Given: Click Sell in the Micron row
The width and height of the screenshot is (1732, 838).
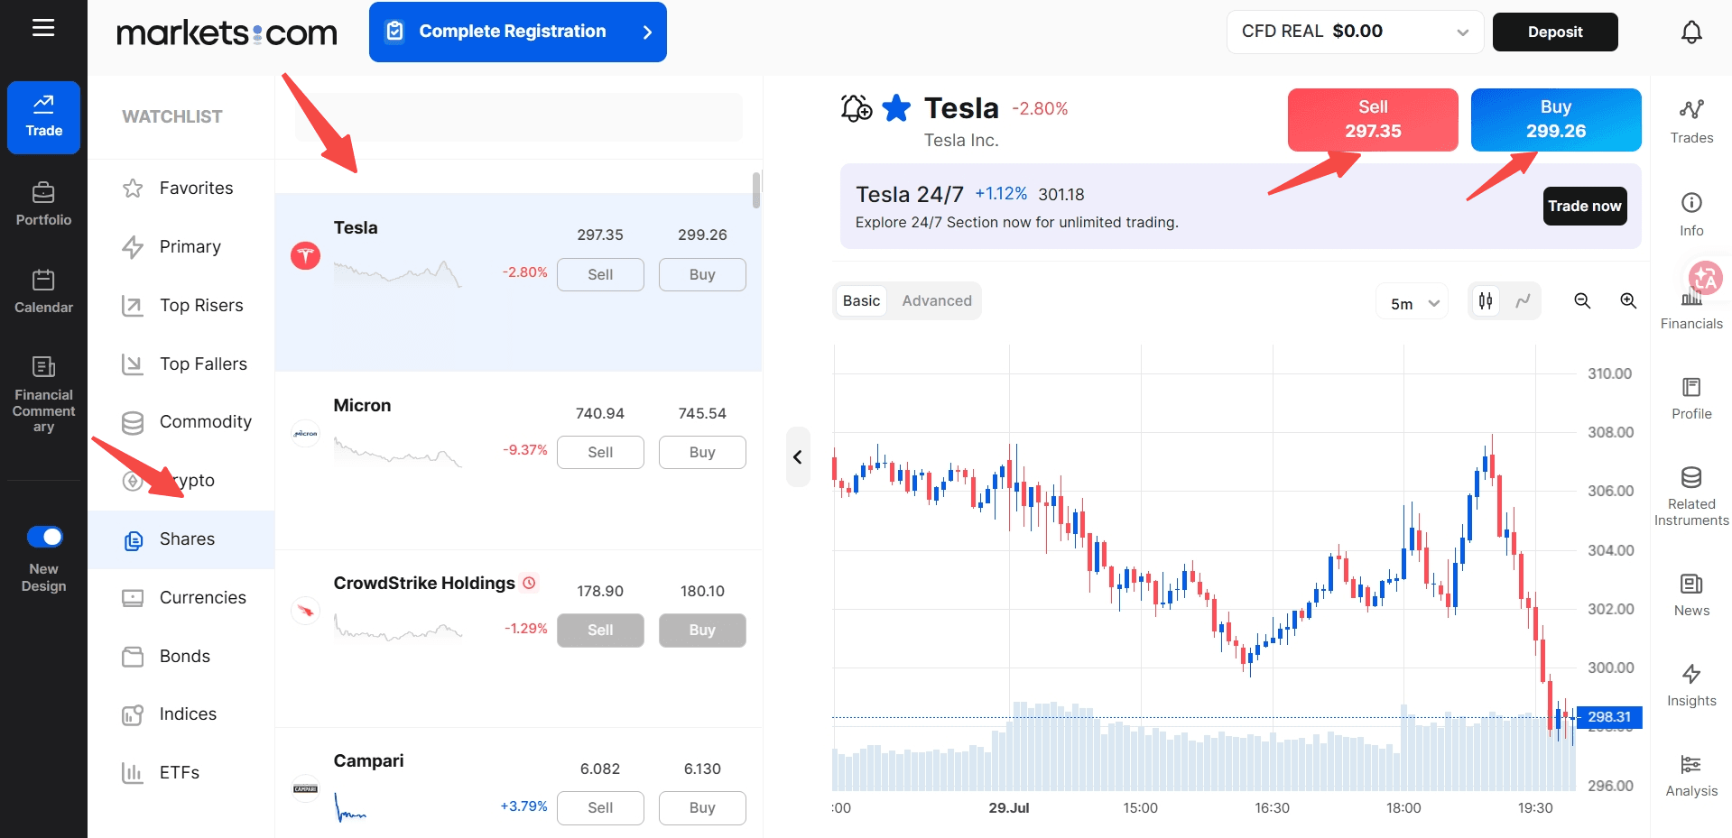Looking at the screenshot, I should [600, 452].
